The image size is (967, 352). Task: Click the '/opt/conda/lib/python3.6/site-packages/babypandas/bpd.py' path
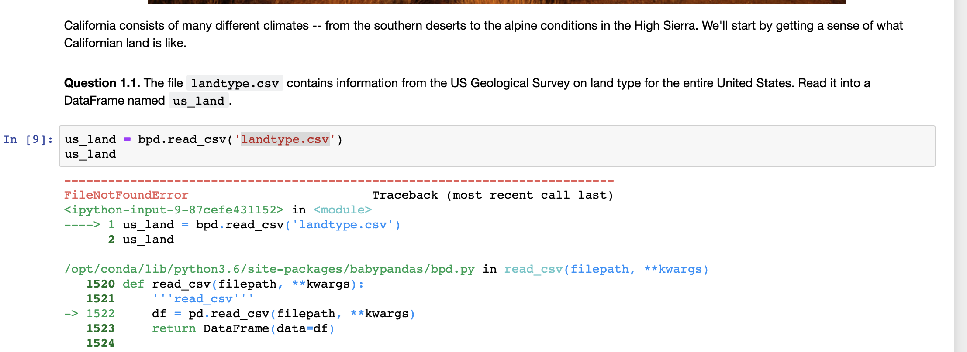pyautogui.click(x=269, y=269)
